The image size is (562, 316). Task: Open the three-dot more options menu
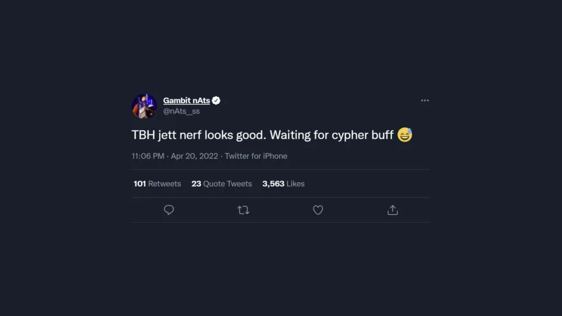425,101
